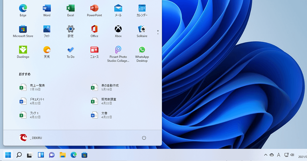This screenshot has width=307, height=161.
Task: Open Microsoft Store from the taskbar
Action: coord(85,155)
